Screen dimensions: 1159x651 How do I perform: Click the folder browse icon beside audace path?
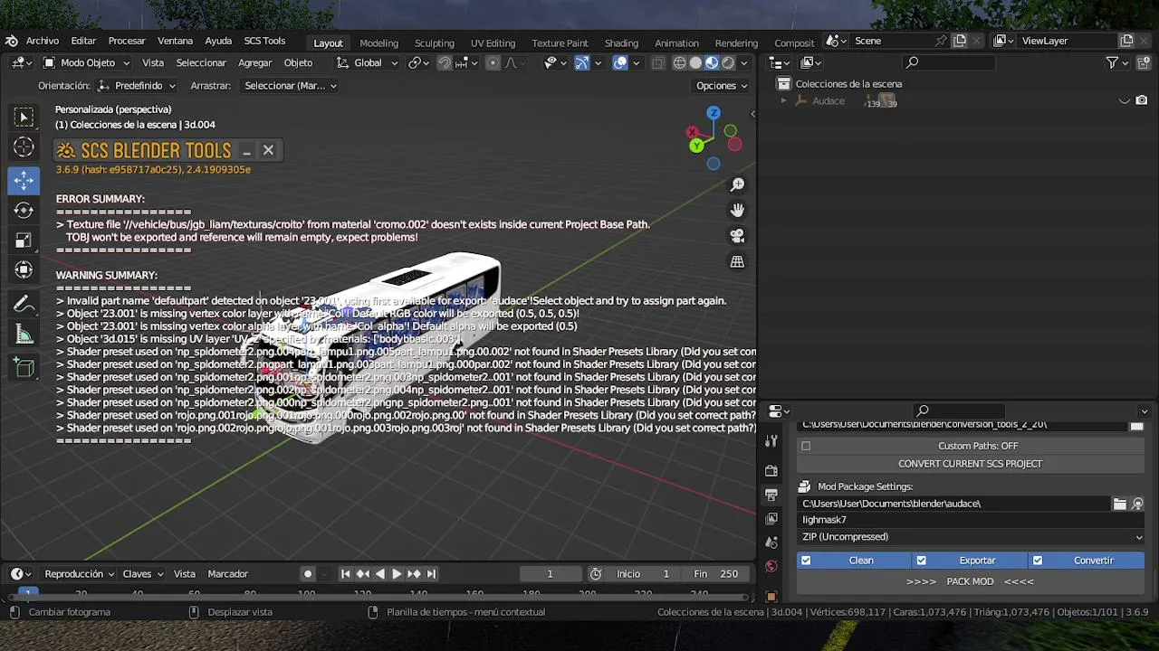(x=1120, y=504)
